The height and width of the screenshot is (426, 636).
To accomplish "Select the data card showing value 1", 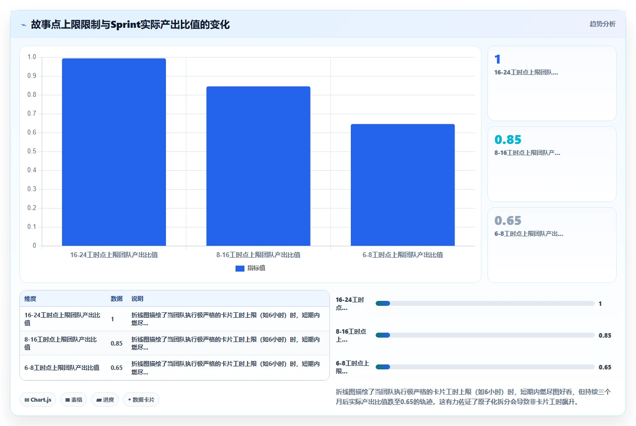I will point(552,83).
